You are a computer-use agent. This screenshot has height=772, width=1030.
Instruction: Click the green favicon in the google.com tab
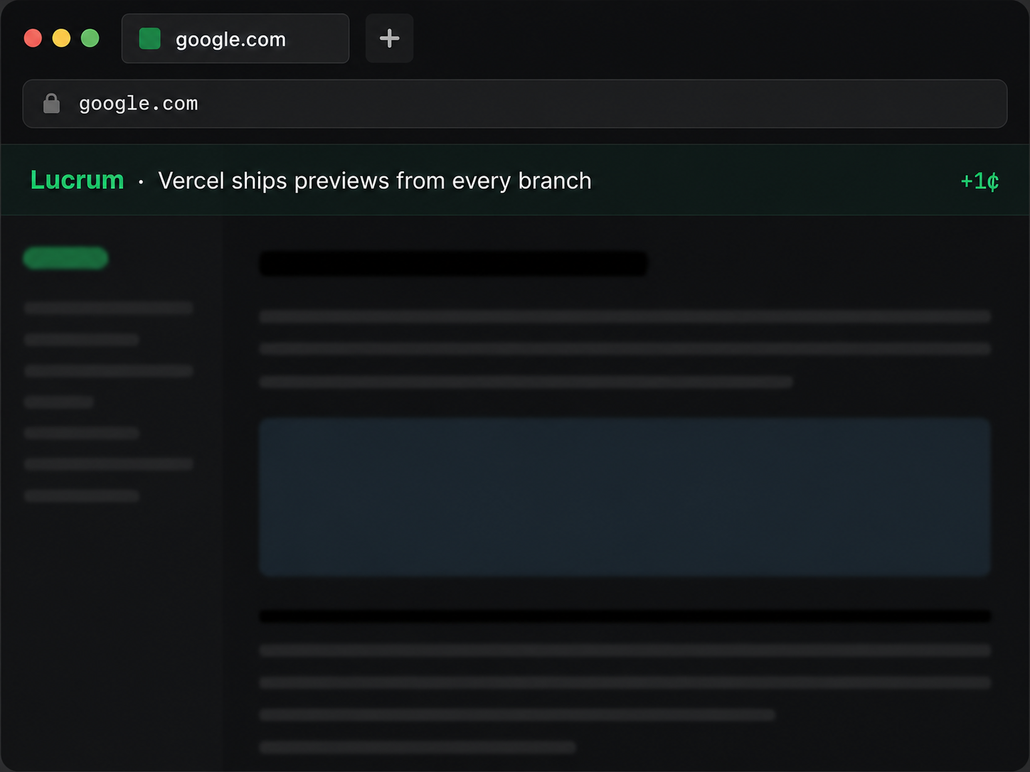(x=149, y=38)
